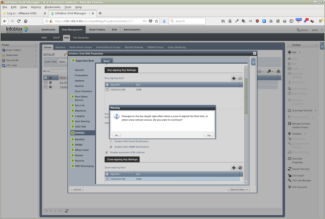Viewport: 325px width, 219px height.
Task: Delete key-signing key with circle-slash icon
Action: [x=240, y=78]
